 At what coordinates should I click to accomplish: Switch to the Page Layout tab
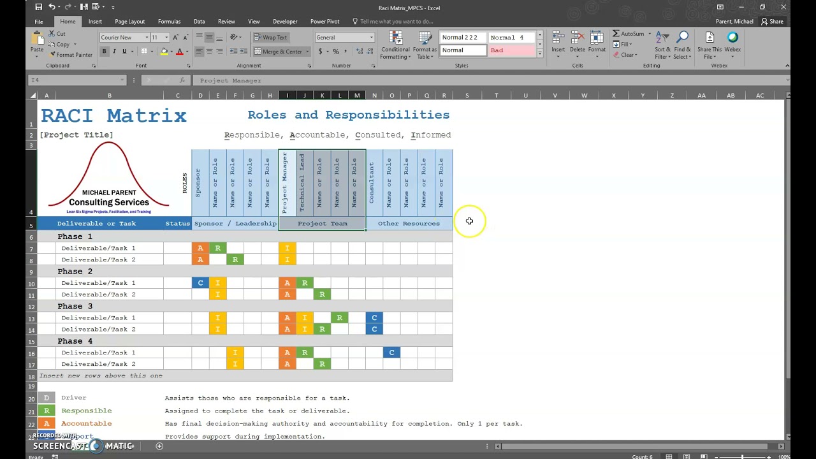click(x=130, y=22)
